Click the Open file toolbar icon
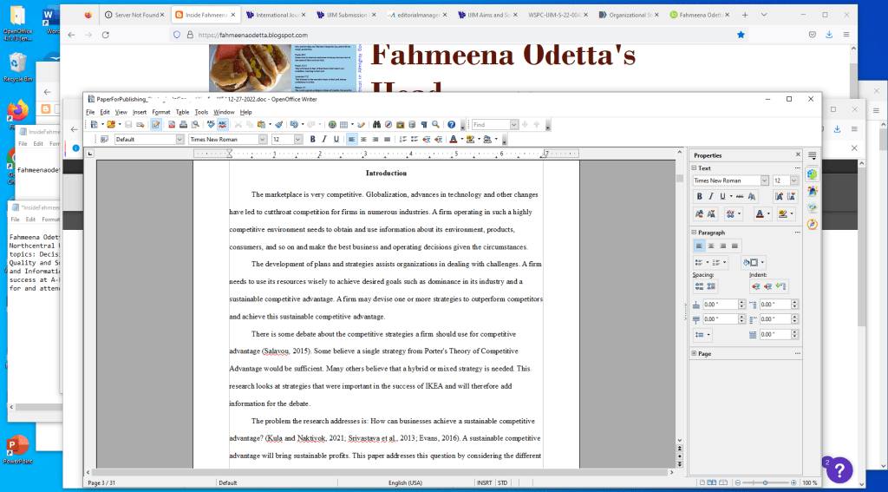Viewport: 888px width, 492px height. click(x=111, y=124)
